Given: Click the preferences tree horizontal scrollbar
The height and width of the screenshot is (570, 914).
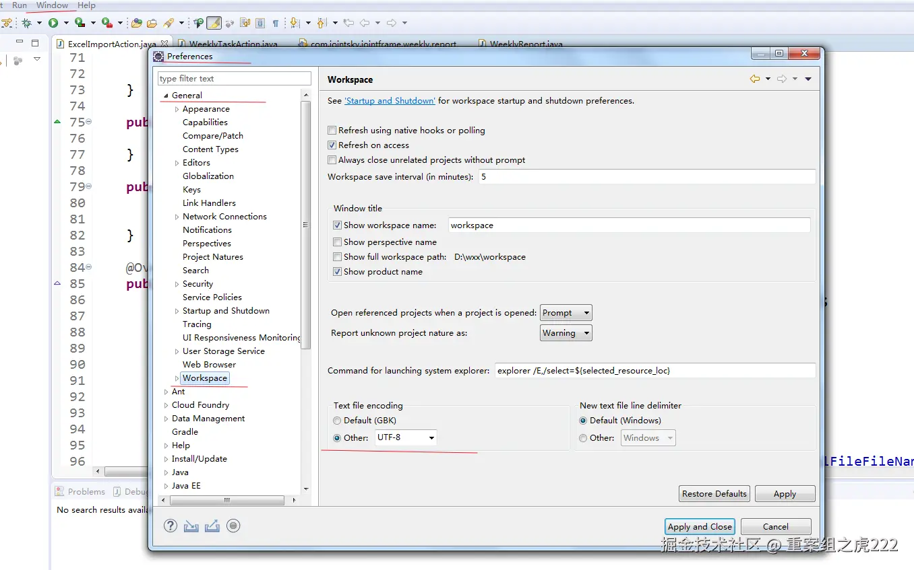Looking at the screenshot, I should 227,501.
